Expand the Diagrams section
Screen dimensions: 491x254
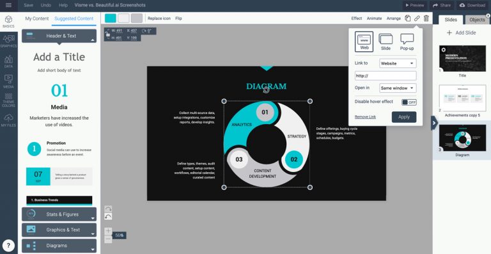tap(59, 246)
